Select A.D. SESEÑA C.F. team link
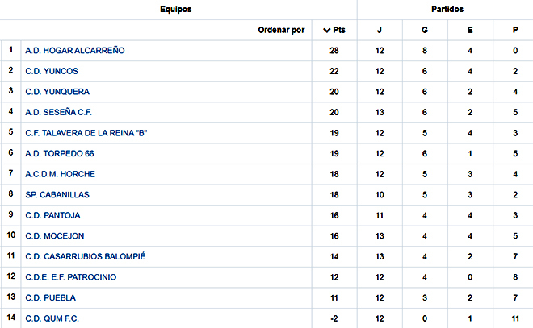This screenshot has height=328, width=533. (58, 112)
